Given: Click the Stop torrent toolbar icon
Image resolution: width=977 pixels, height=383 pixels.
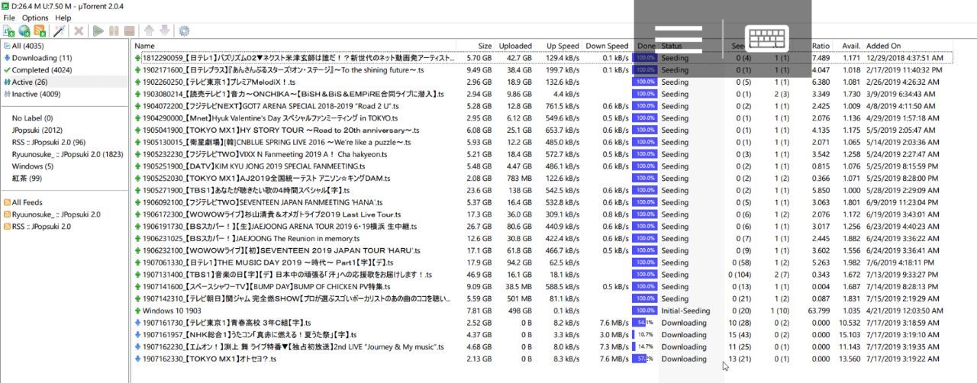Looking at the screenshot, I should [130, 31].
